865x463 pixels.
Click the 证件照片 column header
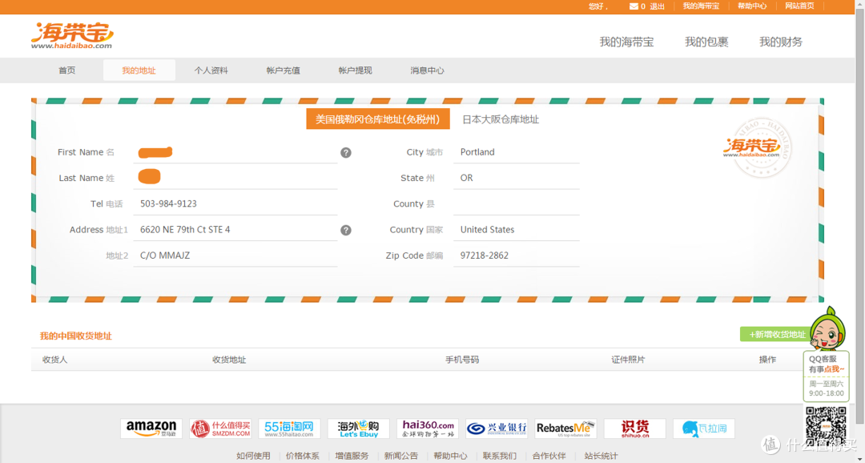pos(628,360)
